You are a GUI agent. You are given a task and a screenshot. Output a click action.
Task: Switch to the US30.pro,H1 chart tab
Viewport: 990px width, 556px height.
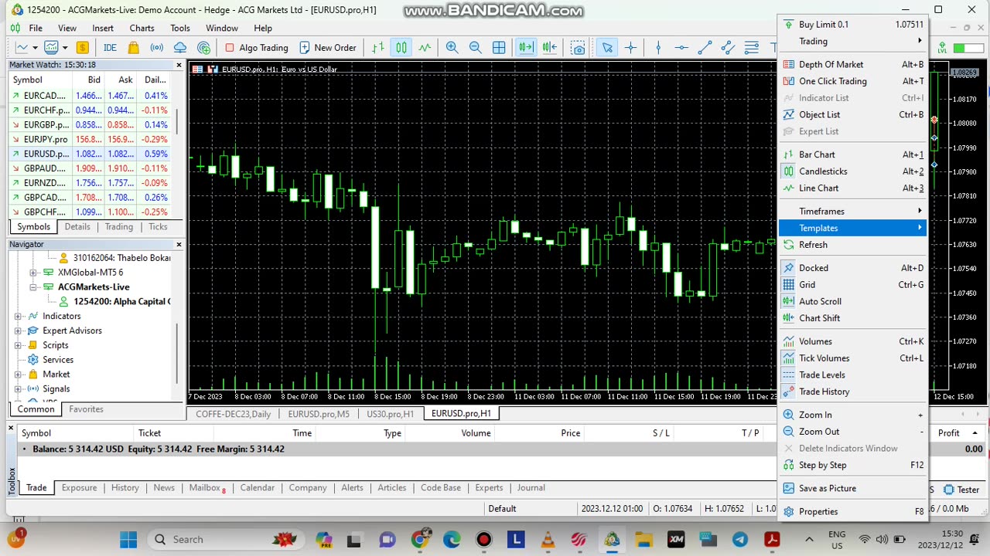pos(390,414)
